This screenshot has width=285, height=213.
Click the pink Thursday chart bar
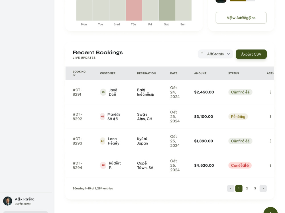(134, 10)
